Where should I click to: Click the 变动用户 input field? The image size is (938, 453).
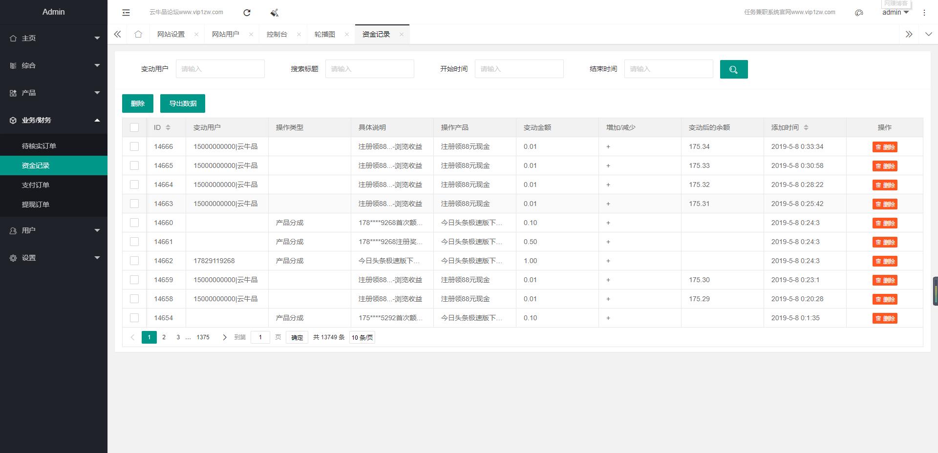pos(220,69)
